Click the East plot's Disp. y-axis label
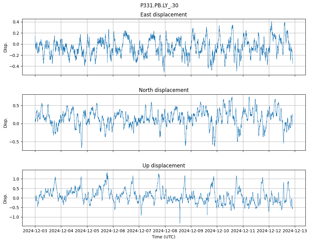310x242 pixels. (5, 47)
